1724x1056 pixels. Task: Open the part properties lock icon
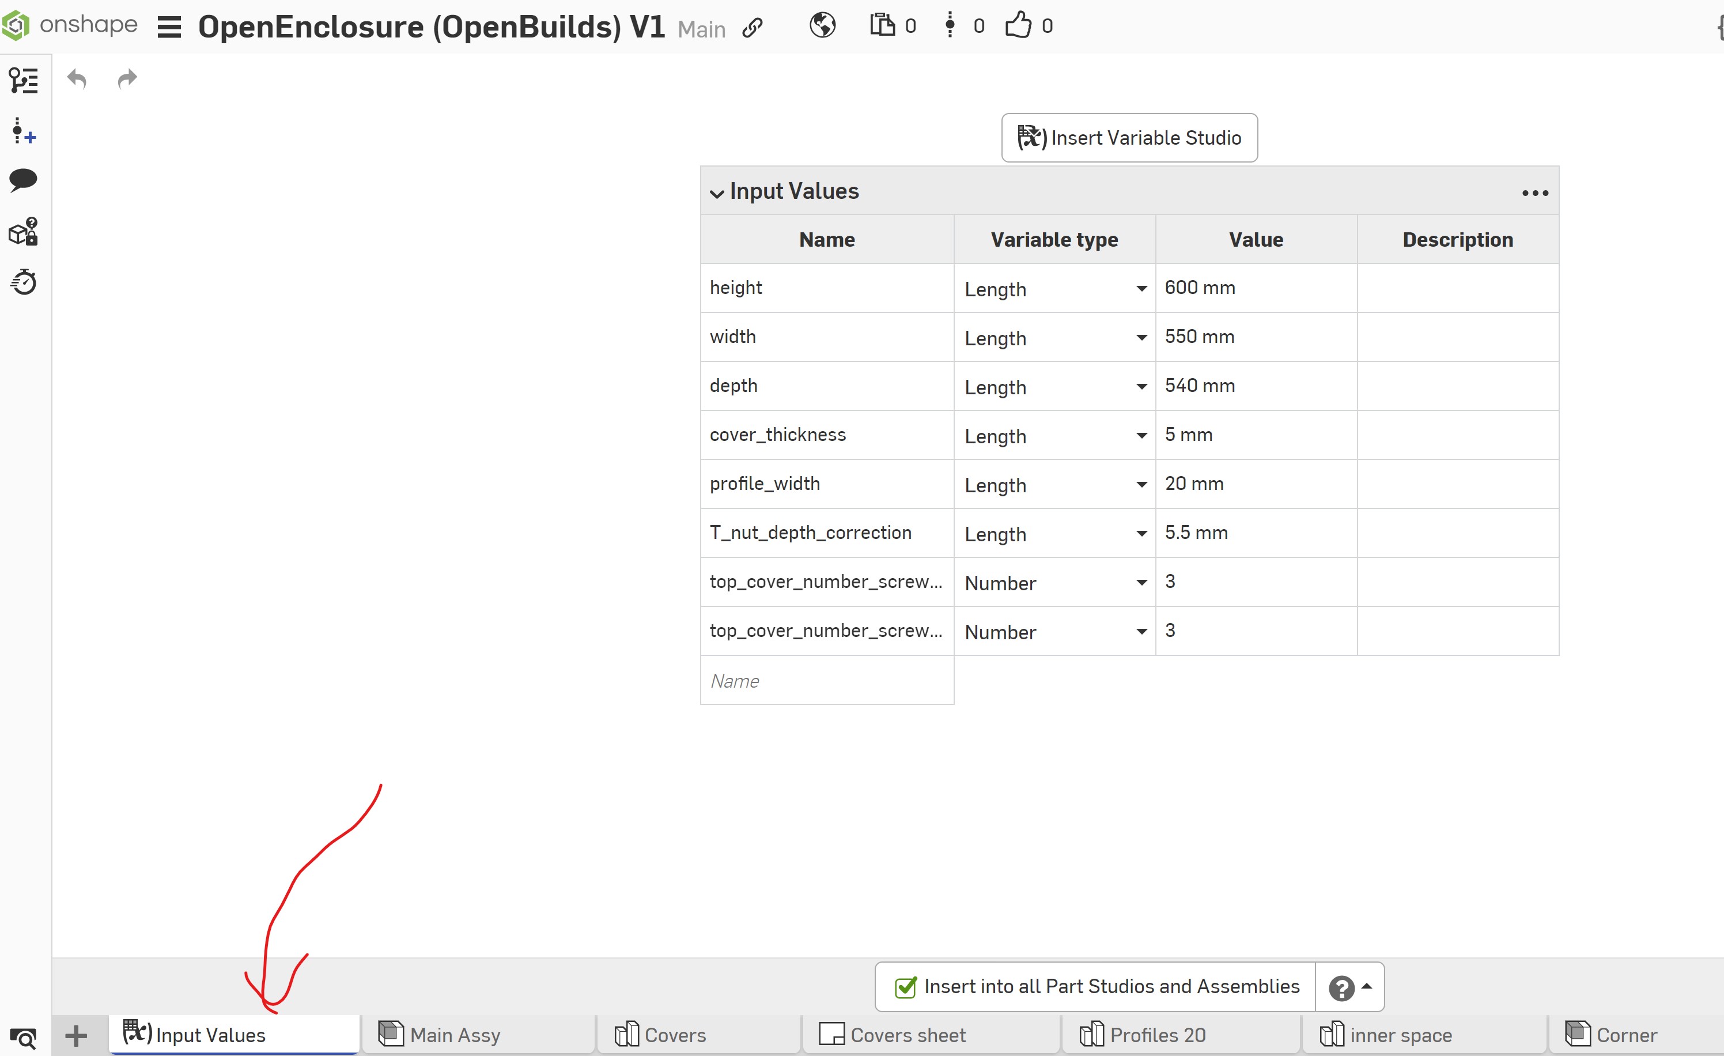click(24, 232)
